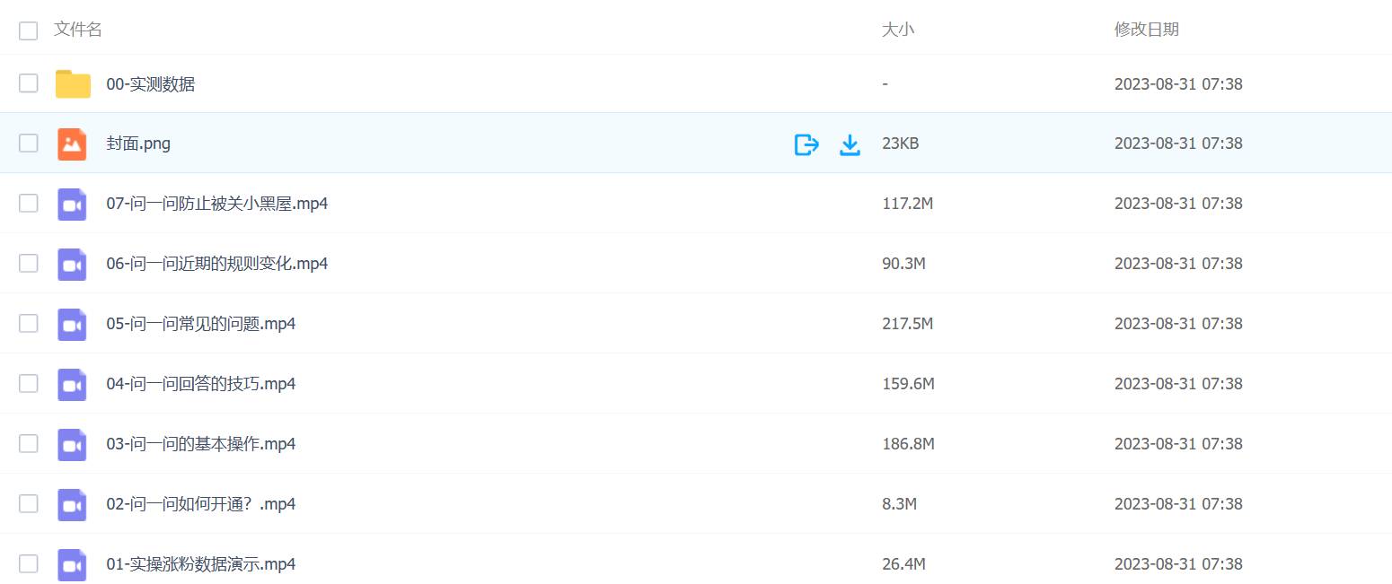Select checkbox for 01-实操涨粉数据演示.mp4

(29, 563)
